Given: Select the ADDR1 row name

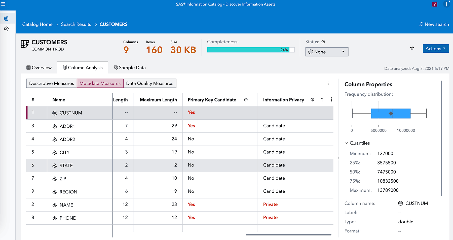Looking at the screenshot, I should pos(67,126).
